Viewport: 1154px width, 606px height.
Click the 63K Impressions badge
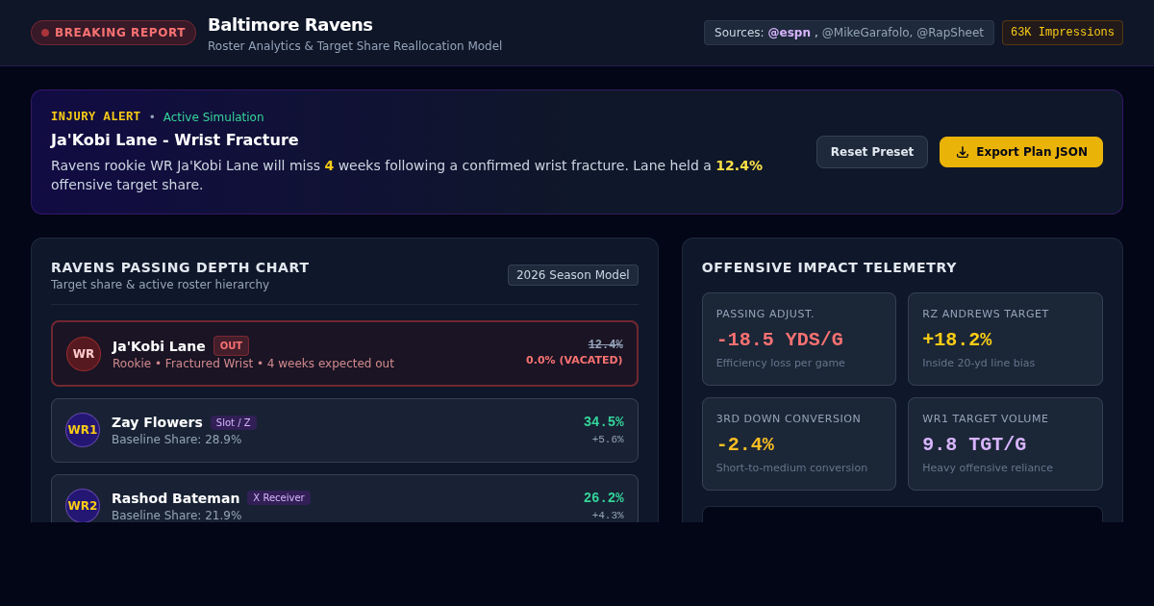pyautogui.click(x=1063, y=33)
